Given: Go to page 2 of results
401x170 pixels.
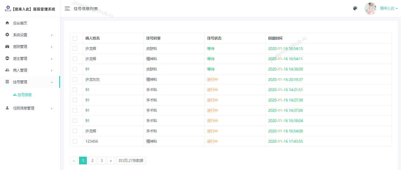Looking at the screenshot, I should coord(92,161).
